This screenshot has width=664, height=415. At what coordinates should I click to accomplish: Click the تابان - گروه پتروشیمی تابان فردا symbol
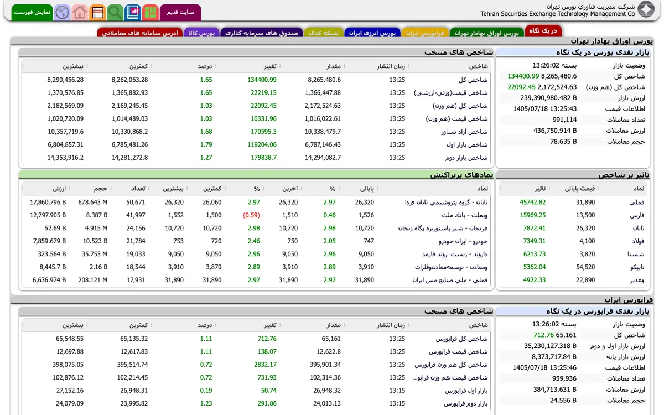446,203
